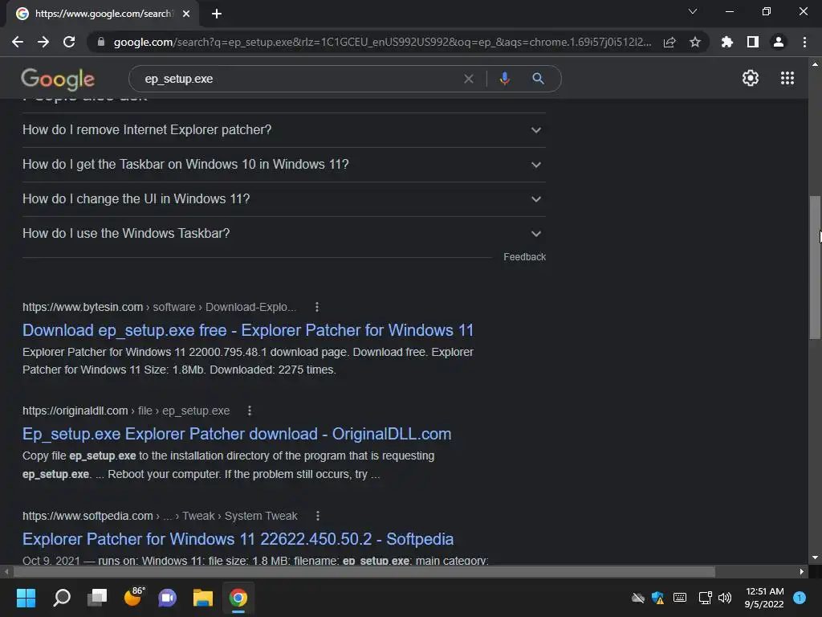Click the Google logo
The width and height of the screenshot is (822, 617).
pos(58,80)
